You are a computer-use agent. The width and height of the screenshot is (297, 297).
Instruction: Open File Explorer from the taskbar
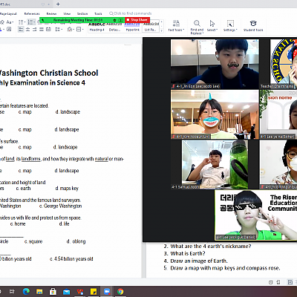pyautogui.click(x=39, y=291)
